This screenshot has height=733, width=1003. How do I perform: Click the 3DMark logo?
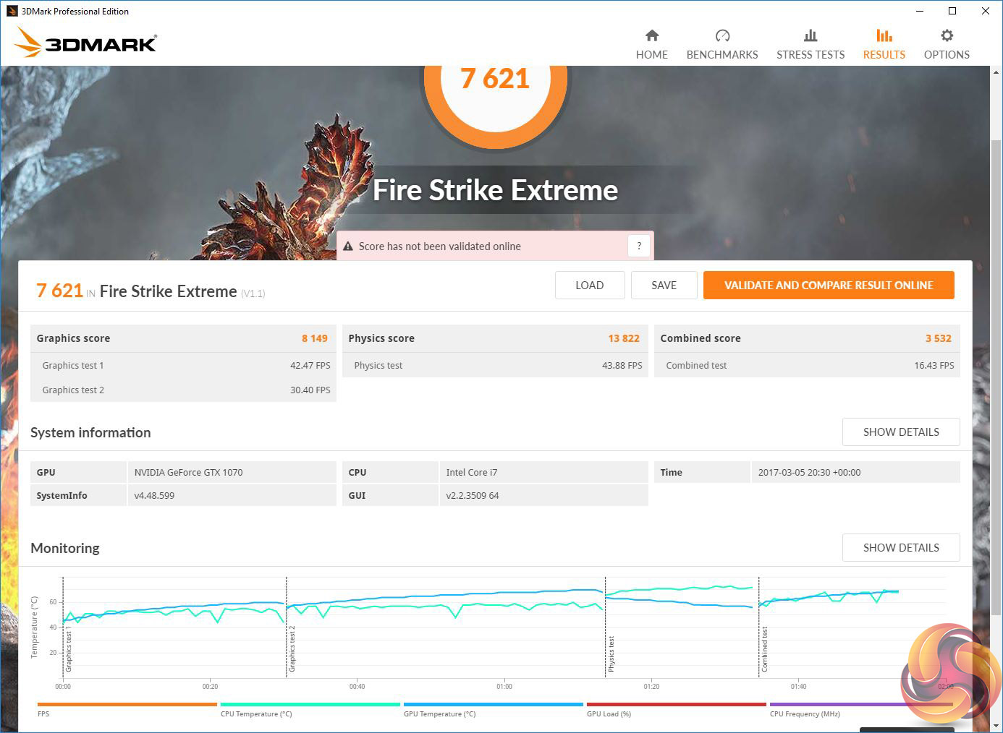tap(85, 43)
